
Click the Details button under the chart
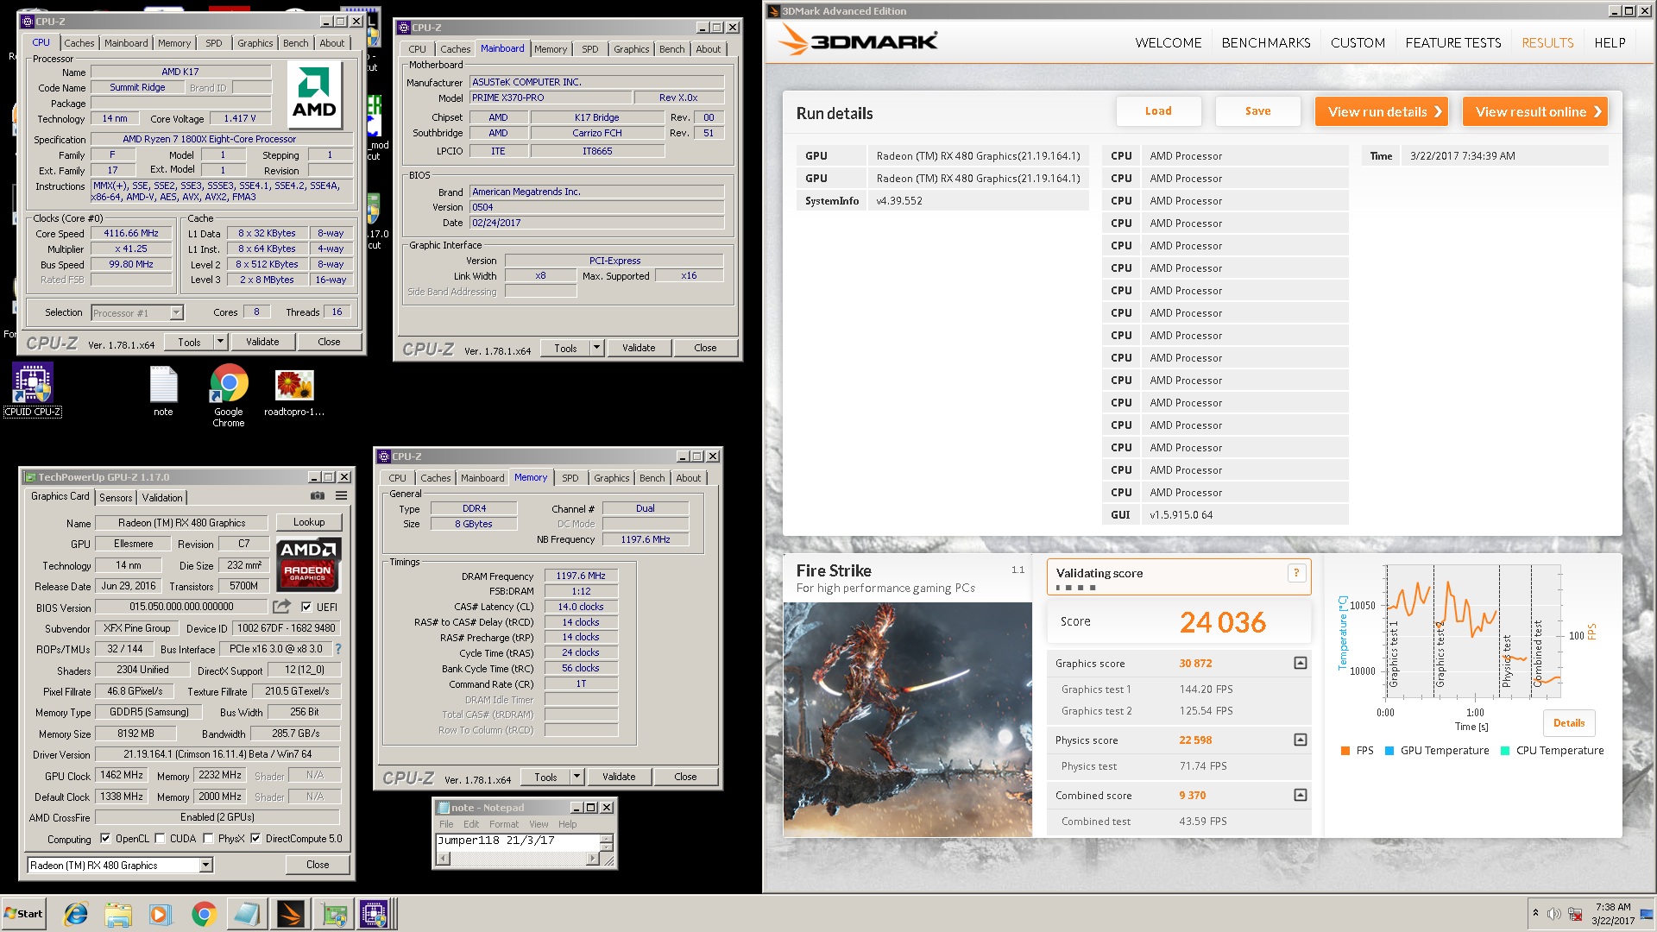point(1569,723)
